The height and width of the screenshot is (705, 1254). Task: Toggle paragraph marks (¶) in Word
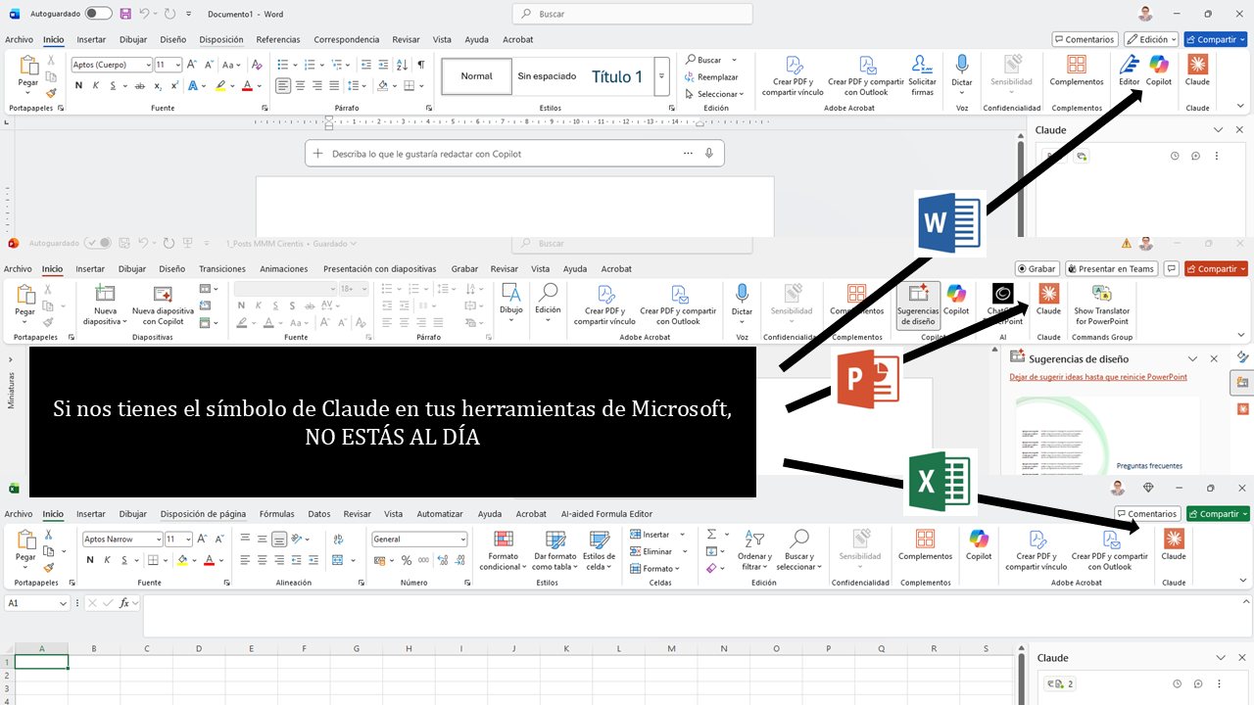point(421,65)
